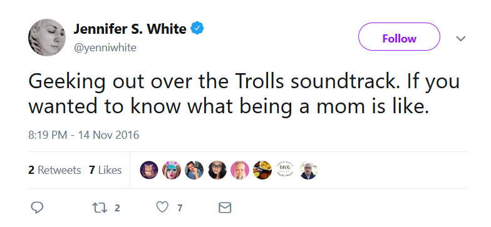This screenshot has width=491, height=227.
Task: Retweet using the retweet arrows icon
Action: click(x=100, y=208)
